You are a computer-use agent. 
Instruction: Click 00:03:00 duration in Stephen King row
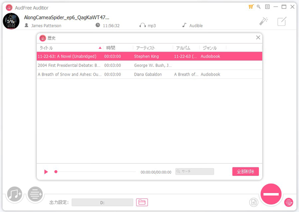tap(113, 56)
